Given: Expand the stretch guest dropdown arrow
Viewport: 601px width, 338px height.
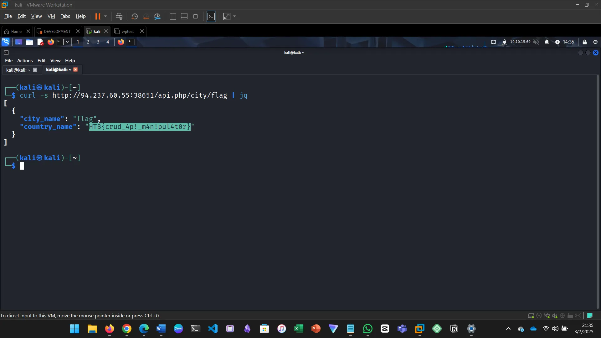Looking at the screenshot, I should 234,16.
